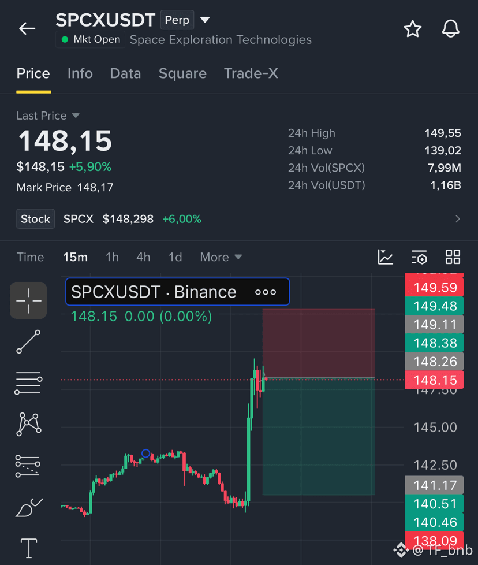
Task: Go back using the left arrow
Action: tap(27, 28)
